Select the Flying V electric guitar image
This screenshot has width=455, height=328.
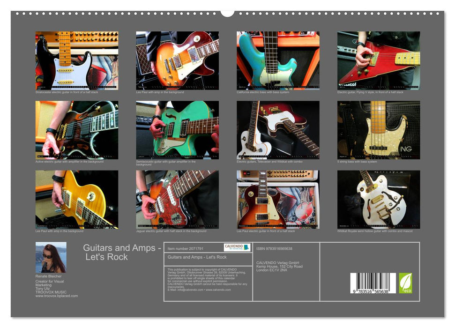pos(378,61)
